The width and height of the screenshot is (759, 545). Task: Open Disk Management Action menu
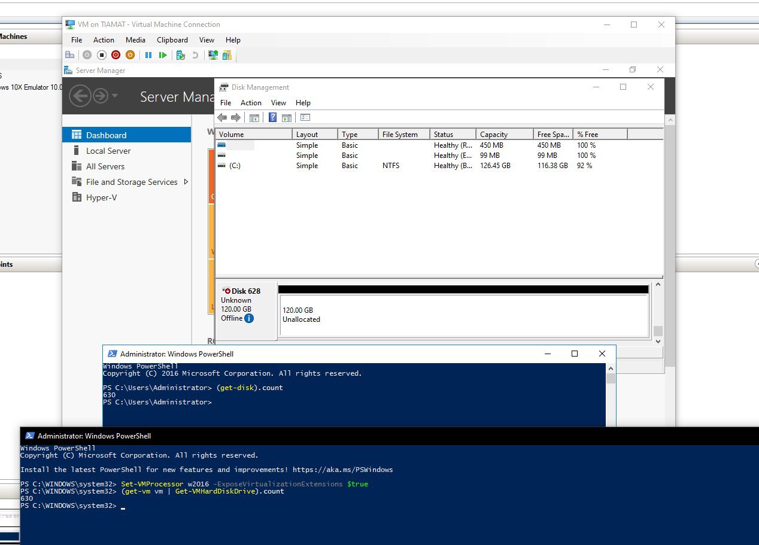[251, 103]
